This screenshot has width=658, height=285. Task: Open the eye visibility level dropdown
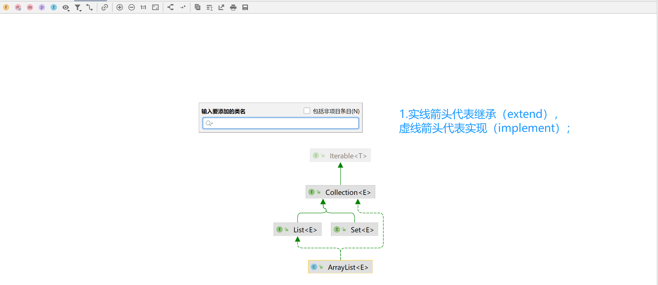pos(66,8)
